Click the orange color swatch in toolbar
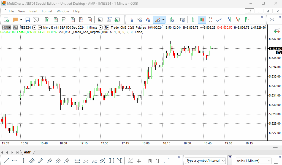Viewport: 282px width, 165px height. 15,20
